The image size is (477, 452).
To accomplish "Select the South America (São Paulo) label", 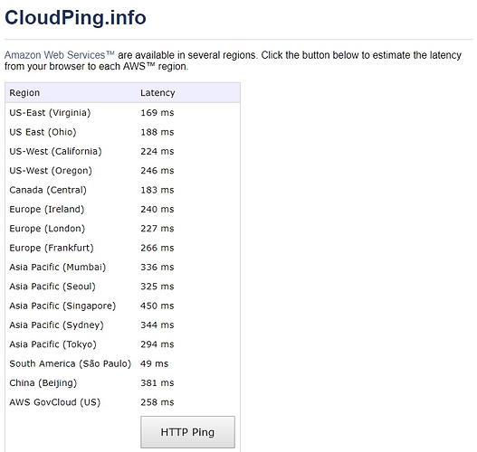I will click(x=71, y=363).
